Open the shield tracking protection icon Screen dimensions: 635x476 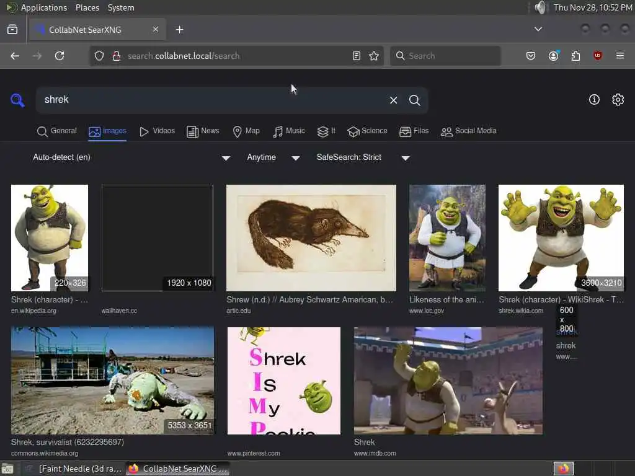click(x=99, y=56)
